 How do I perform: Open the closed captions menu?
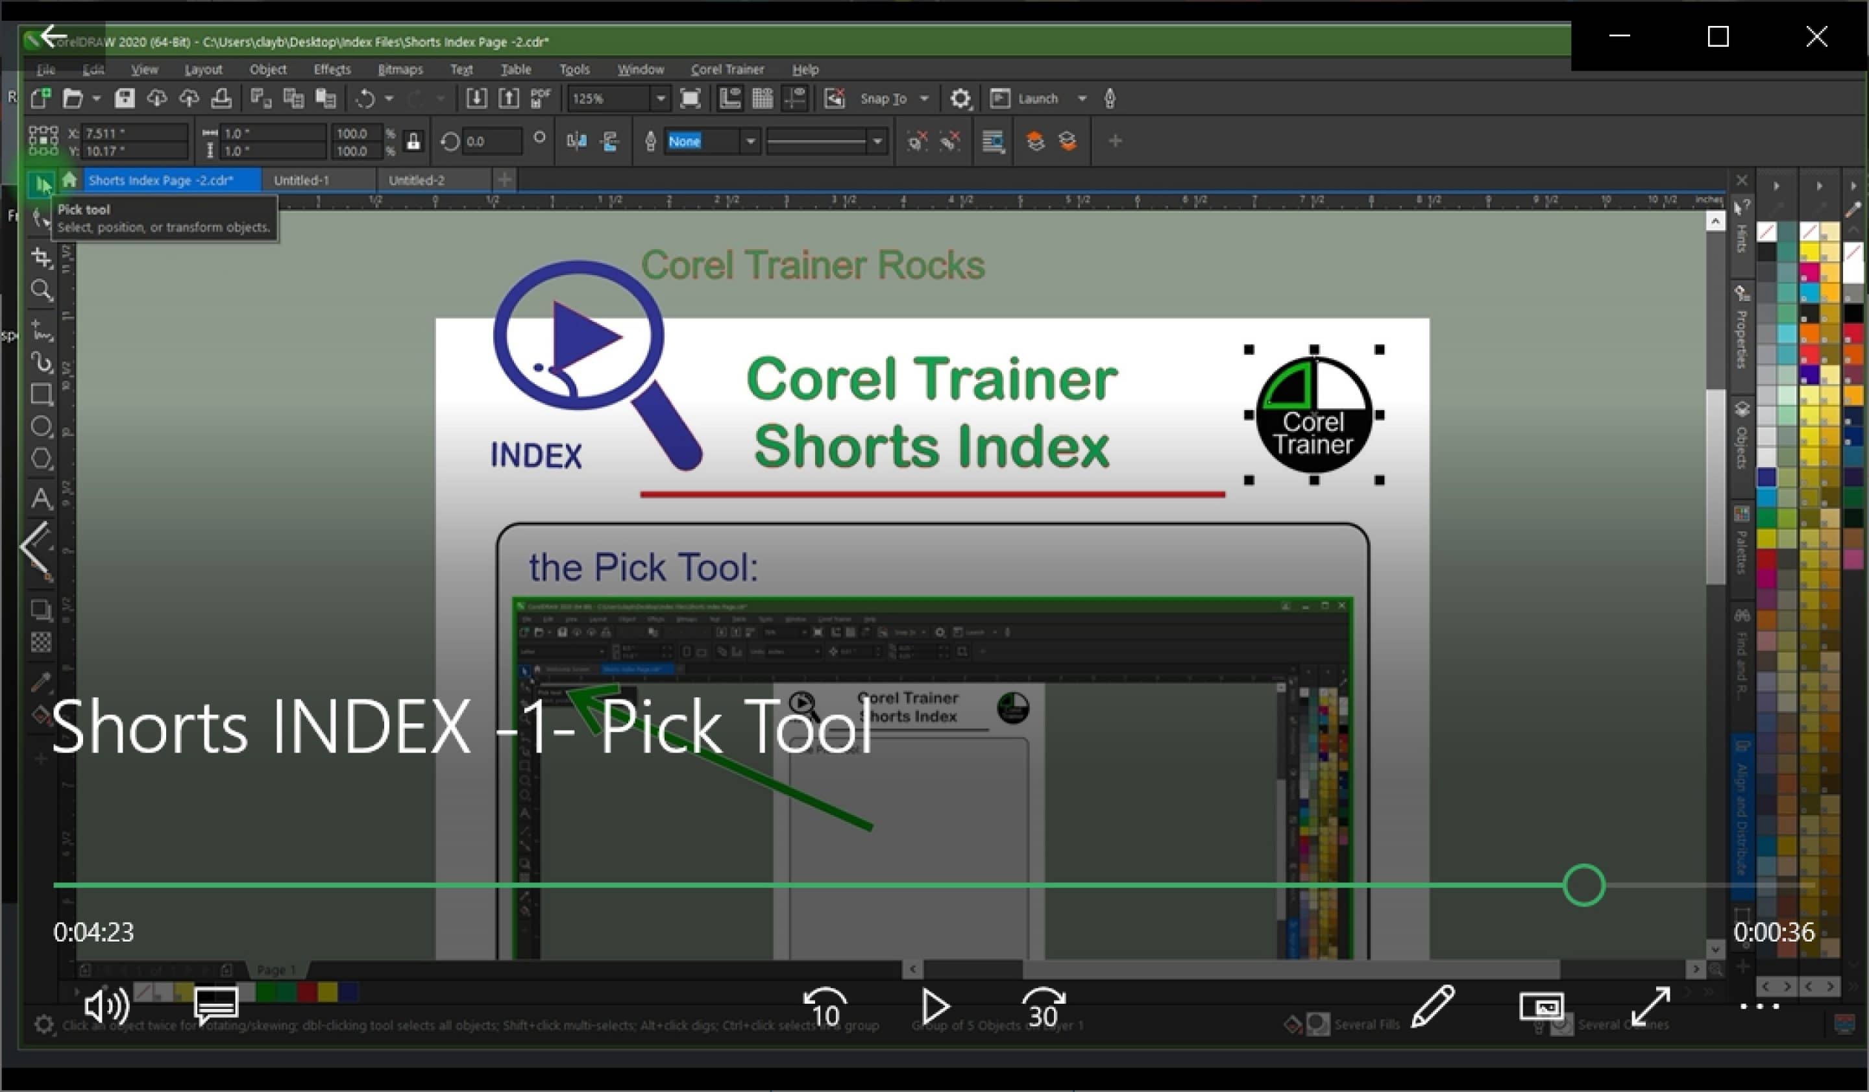(216, 1007)
